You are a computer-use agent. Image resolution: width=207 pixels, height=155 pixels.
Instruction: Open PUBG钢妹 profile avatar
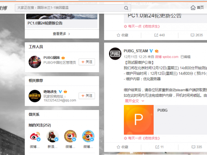tap(35, 62)
